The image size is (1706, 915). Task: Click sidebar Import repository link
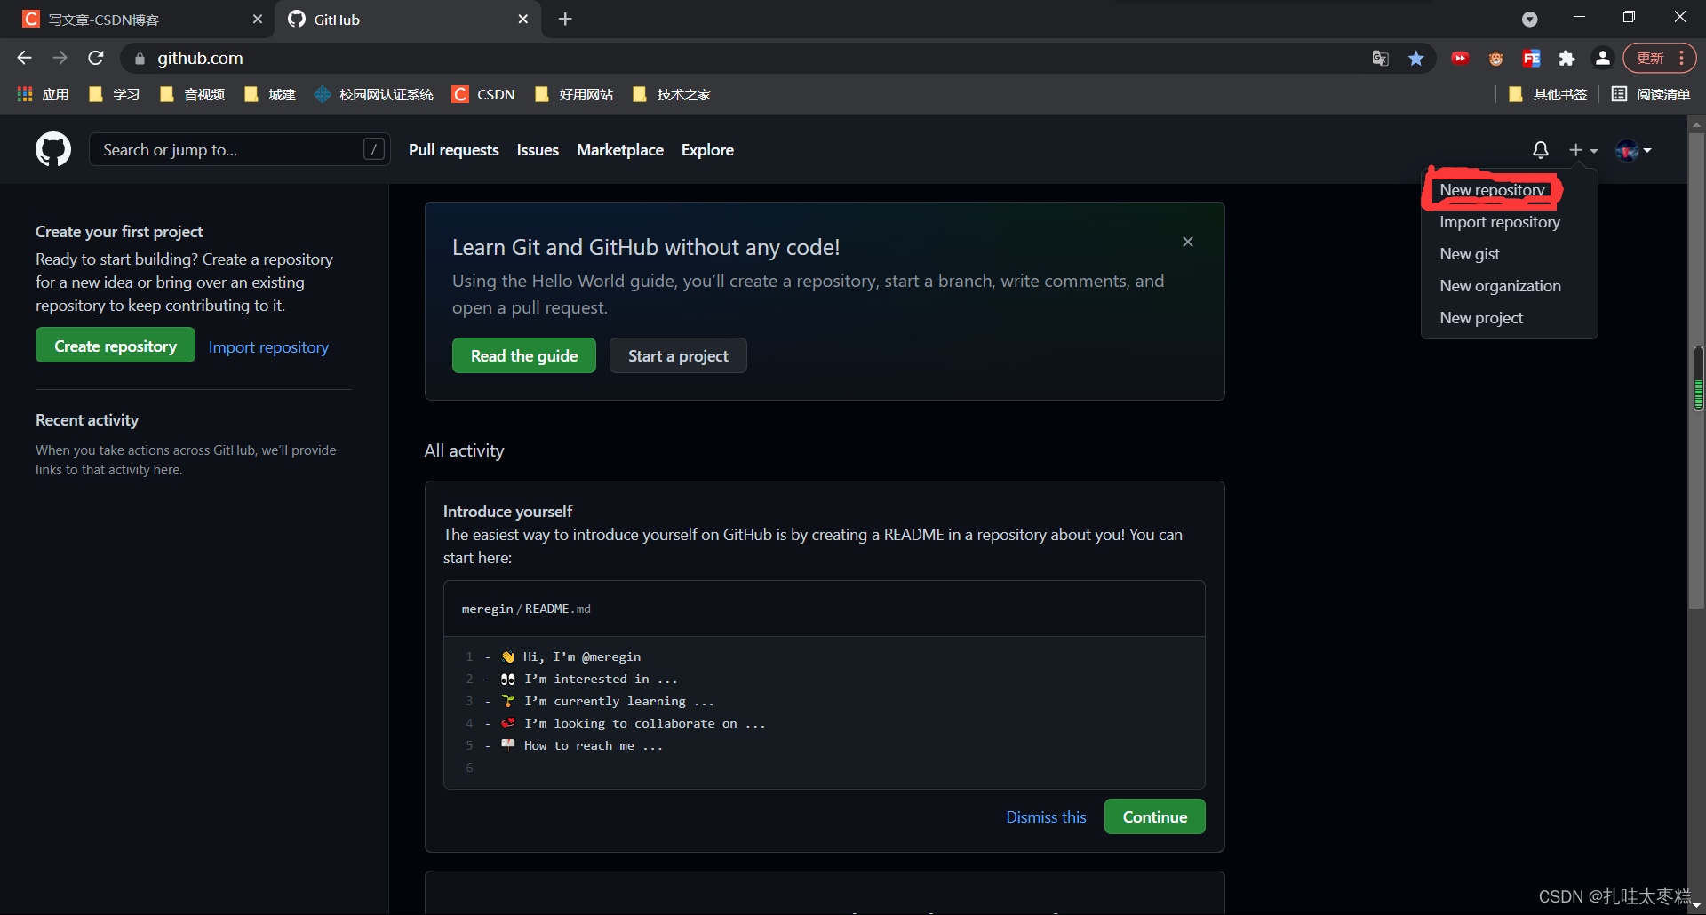[268, 347]
